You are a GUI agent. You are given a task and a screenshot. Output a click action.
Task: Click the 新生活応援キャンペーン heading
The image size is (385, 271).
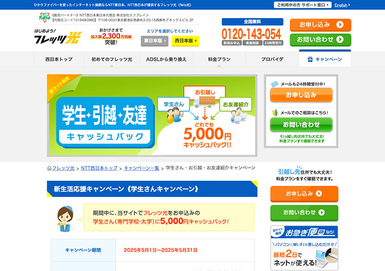point(152,189)
